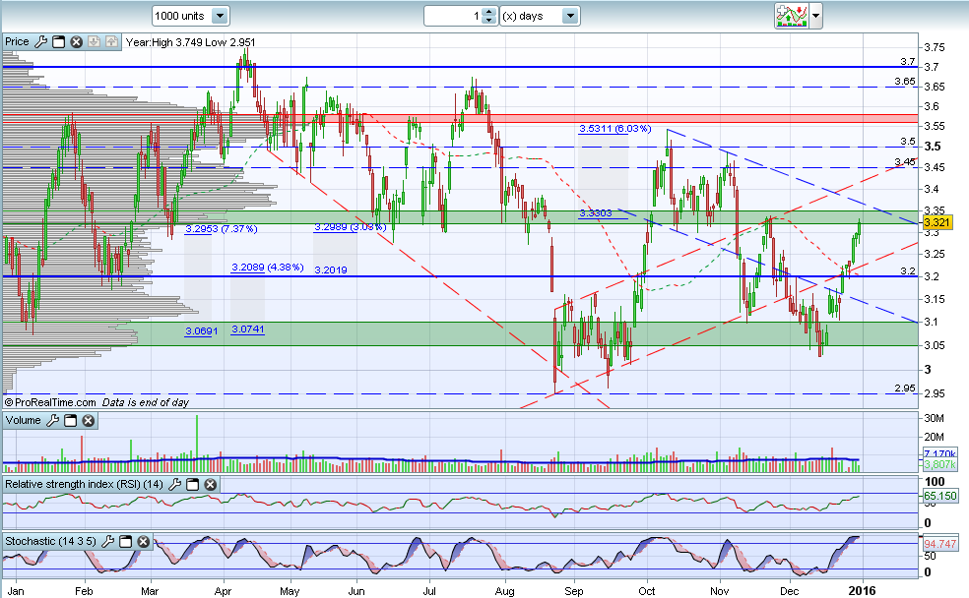Screen dimensions: 969x598
Task: Click the 2016 label on time axis
Action: coord(862,590)
